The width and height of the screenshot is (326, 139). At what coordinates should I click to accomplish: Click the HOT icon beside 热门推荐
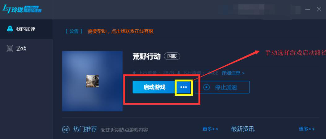pyautogui.click(x=66, y=129)
